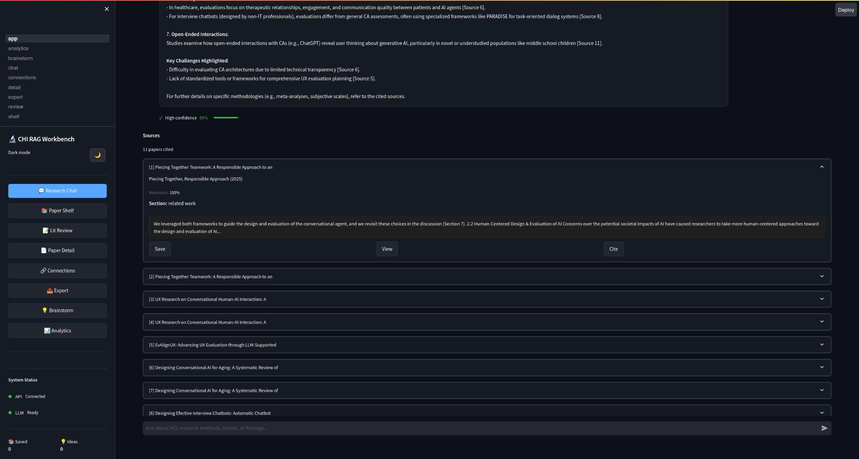Open Research Chat from the sidebar

(x=57, y=191)
